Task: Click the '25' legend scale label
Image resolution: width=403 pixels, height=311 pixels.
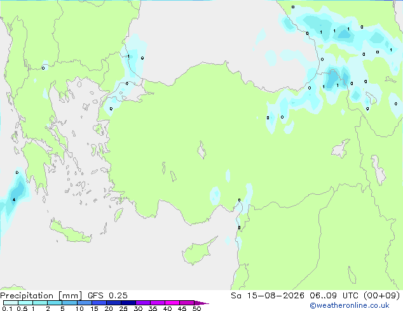Action: point(123,308)
